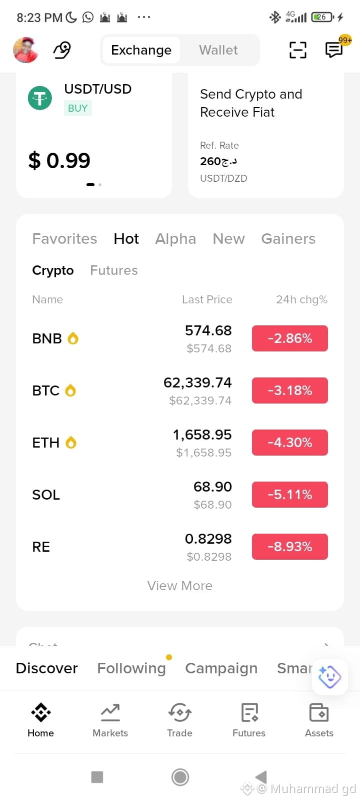Open the QR scan icon
This screenshot has height=801, width=360.
pos(298,50)
